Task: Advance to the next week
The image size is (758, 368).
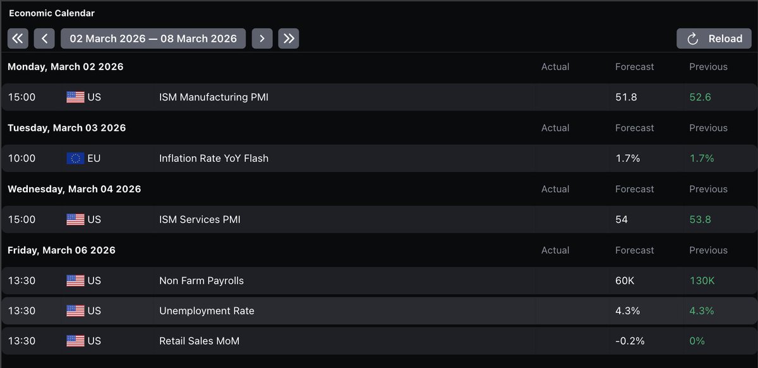Action: (x=262, y=39)
